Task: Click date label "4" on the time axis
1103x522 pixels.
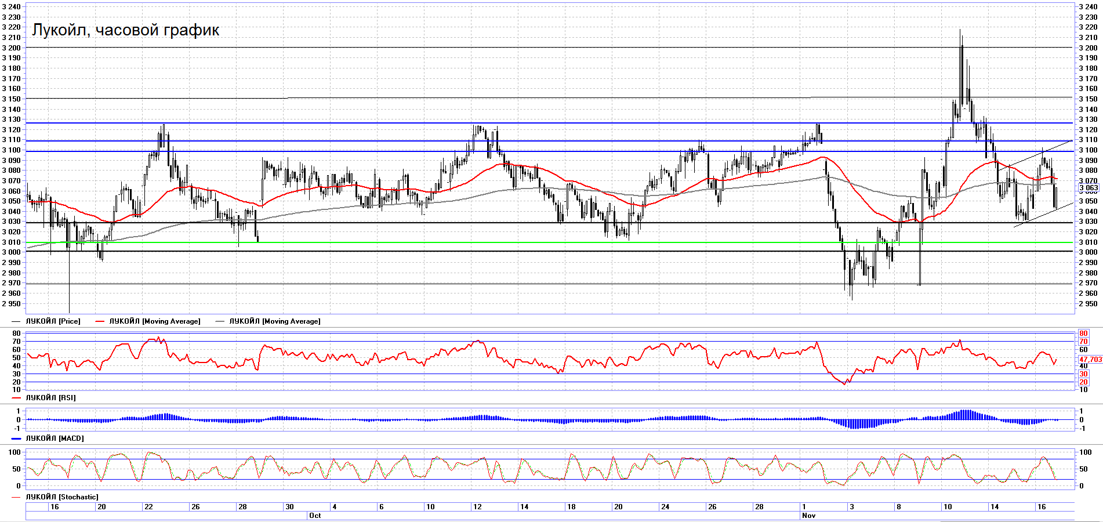Action: 335,507
